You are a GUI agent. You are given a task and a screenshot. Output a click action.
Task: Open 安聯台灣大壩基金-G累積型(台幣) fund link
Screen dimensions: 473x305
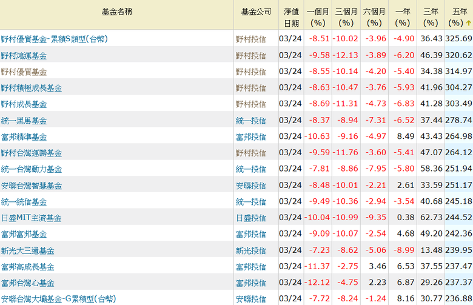coord(58,299)
